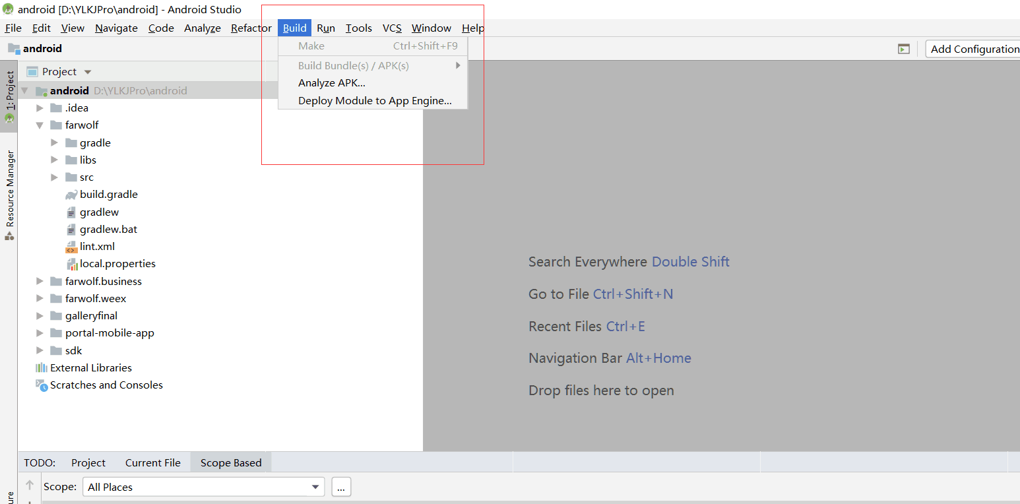The height and width of the screenshot is (504, 1020).
Task: Click the gradlew.bat file icon
Action: 71,230
